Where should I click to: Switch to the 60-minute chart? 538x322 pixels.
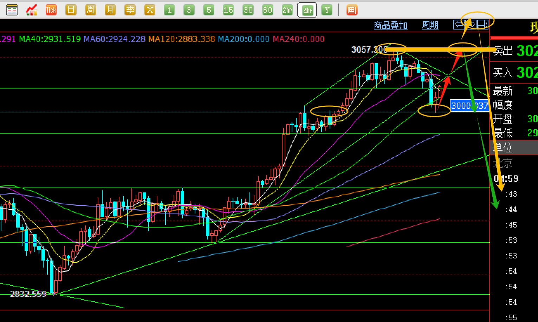click(x=268, y=10)
